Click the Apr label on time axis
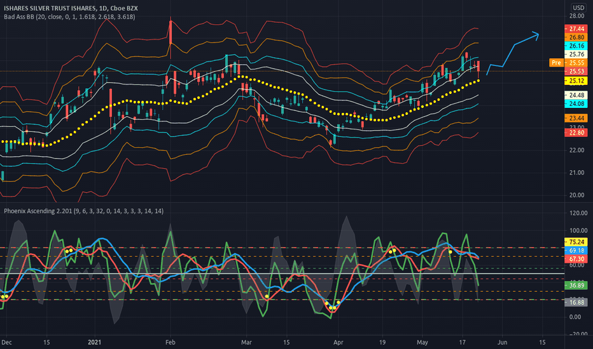Screen dimensions: 593x349 (x=338, y=343)
